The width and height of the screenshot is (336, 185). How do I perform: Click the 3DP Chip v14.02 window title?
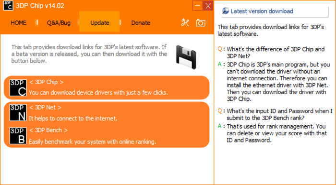(x=40, y=6)
